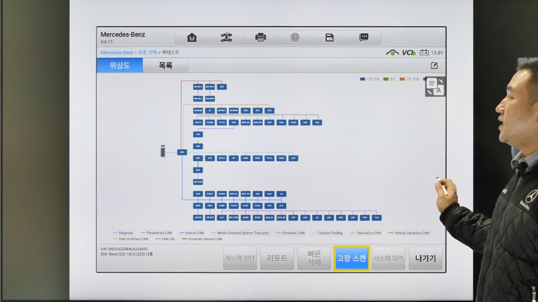Follow the 자동 선택 breadcrumb link
The height and width of the screenshot is (302, 538).
coord(147,53)
